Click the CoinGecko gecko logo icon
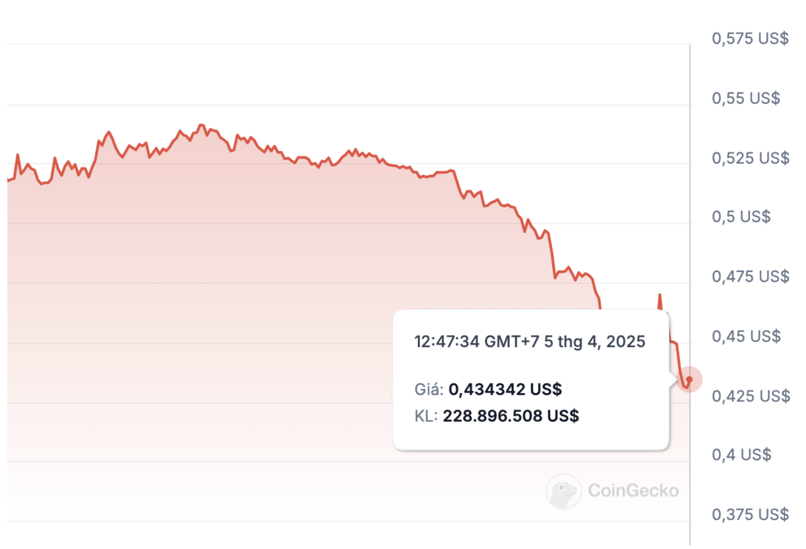Image resolution: width=806 pixels, height=549 pixels. pos(563,491)
